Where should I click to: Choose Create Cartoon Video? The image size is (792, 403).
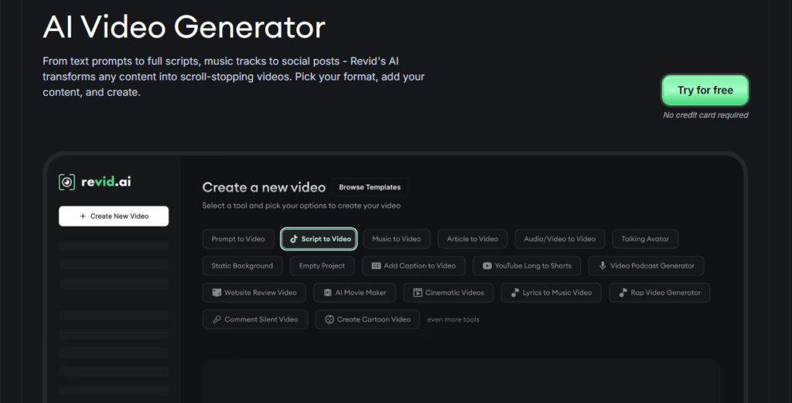click(367, 319)
